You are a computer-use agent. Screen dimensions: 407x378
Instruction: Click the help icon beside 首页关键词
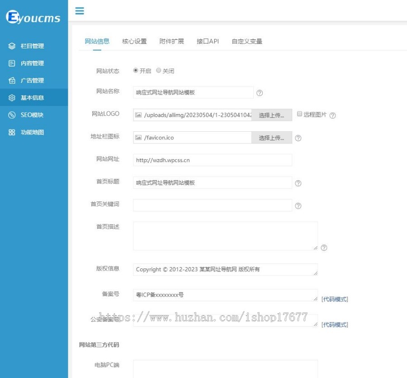coord(298,206)
